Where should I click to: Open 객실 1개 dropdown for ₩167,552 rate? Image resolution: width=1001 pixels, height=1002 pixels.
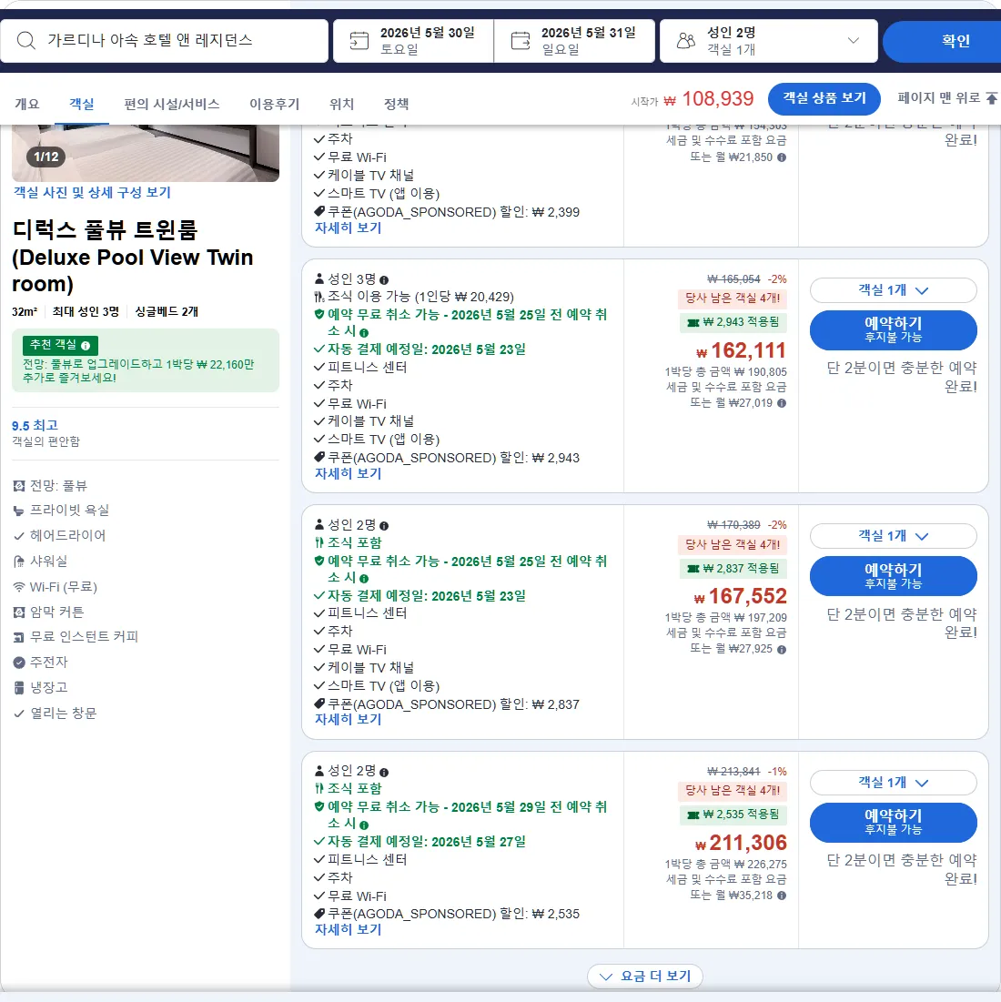pyautogui.click(x=893, y=536)
